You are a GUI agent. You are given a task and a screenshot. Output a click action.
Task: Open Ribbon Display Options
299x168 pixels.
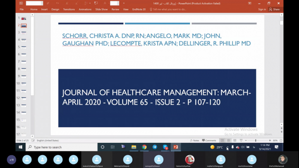pos(249,3)
